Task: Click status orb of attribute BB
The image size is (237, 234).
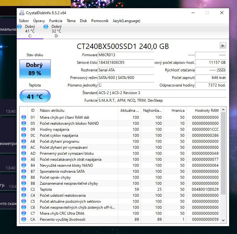Action: coord(24,183)
